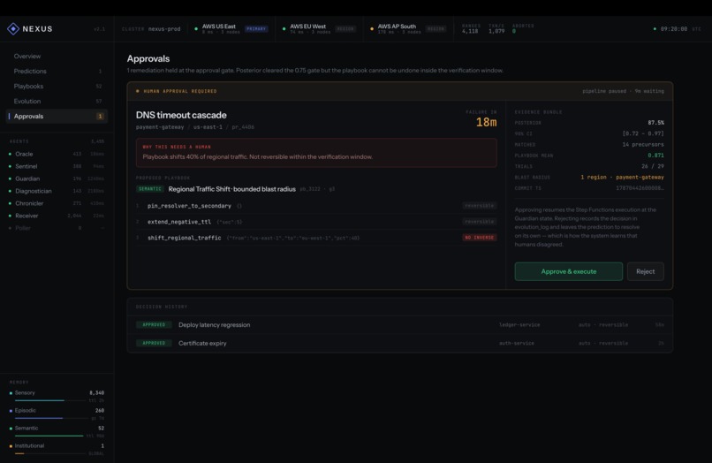Click the green dot beside the UTC clock
The image size is (712, 463).
pos(655,28)
